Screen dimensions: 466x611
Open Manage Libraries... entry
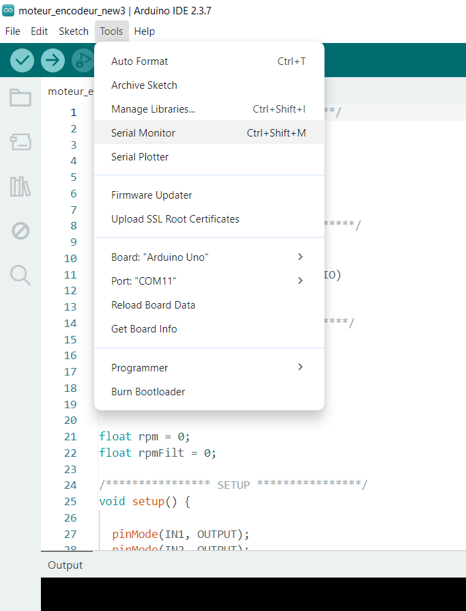(209, 109)
